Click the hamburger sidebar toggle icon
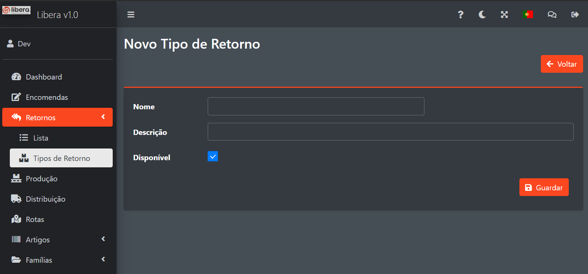The width and height of the screenshot is (588, 274). [x=131, y=15]
